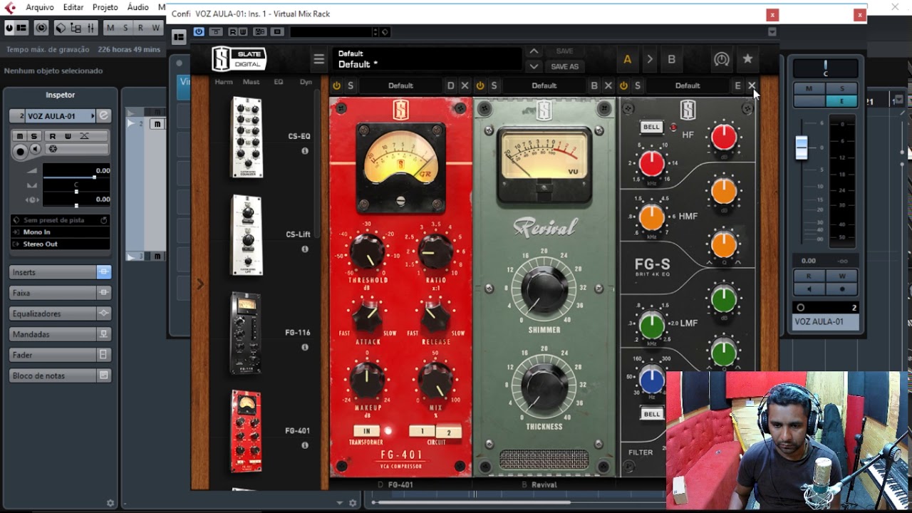Show info for the FG-116 module

[305, 348]
